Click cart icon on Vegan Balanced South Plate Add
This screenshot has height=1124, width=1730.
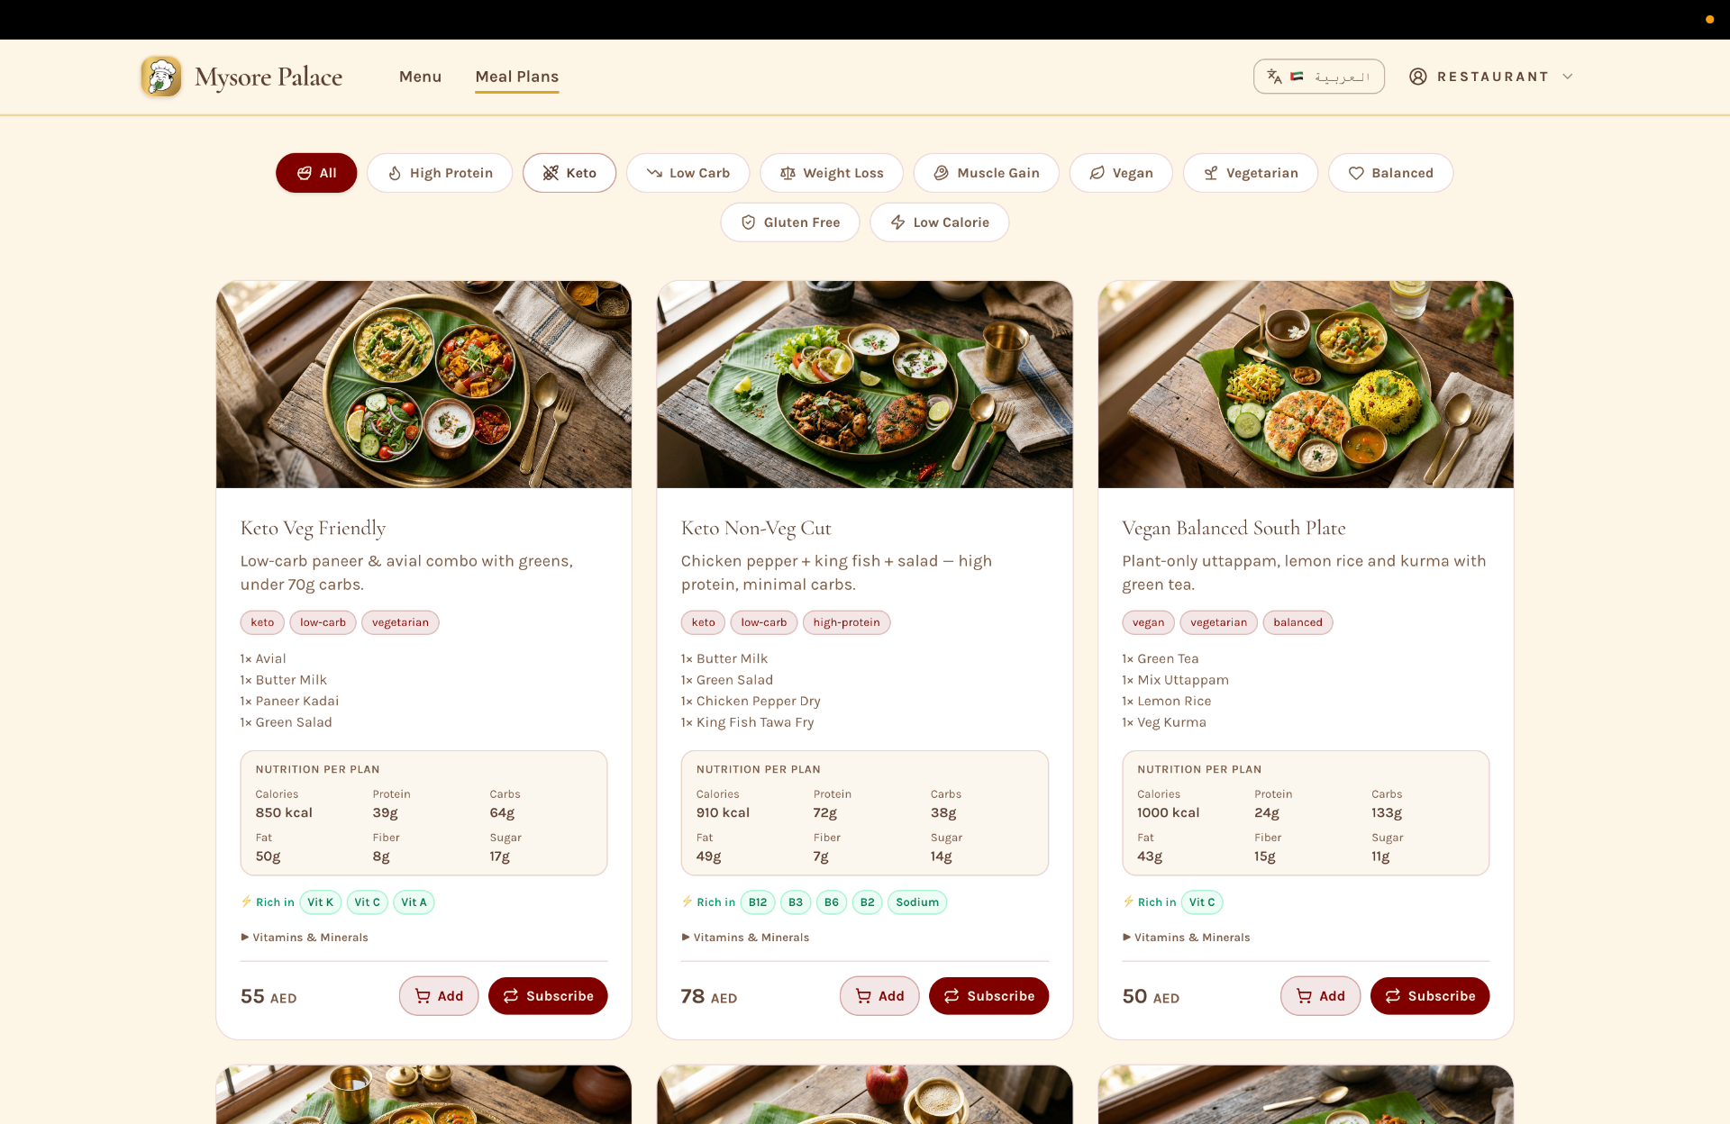1304,996
